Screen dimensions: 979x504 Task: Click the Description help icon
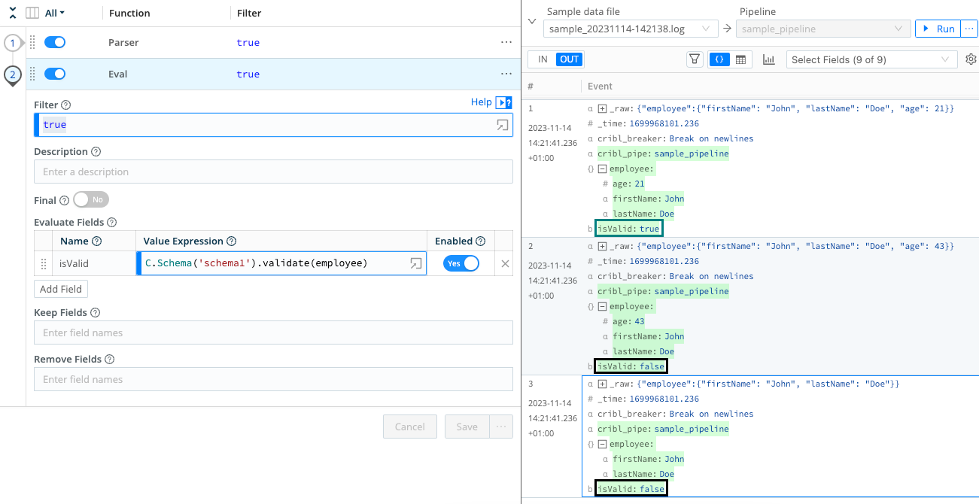click(96, 152)
